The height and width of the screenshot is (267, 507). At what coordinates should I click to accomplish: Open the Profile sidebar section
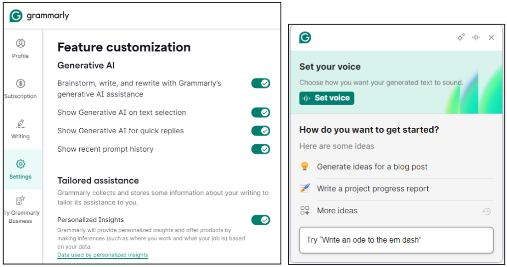point(20,48)
